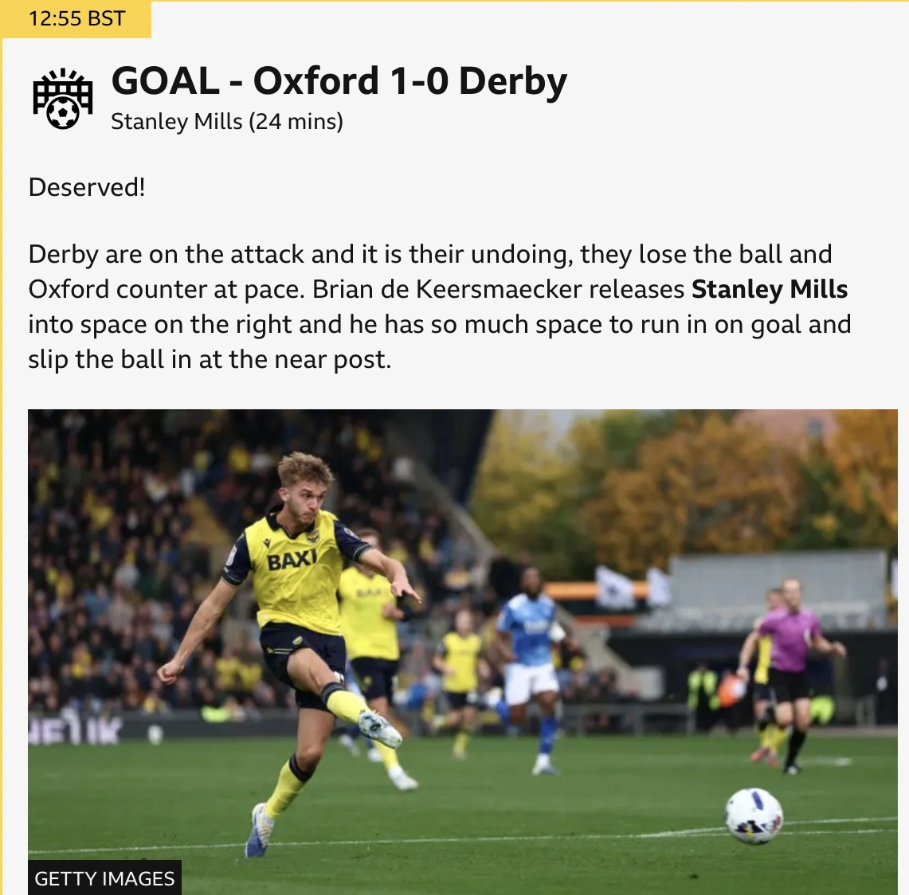Click the bold Stanley Mills name in paragraph
Viewport: 909px width, 895px height.
tap(769, 289)
